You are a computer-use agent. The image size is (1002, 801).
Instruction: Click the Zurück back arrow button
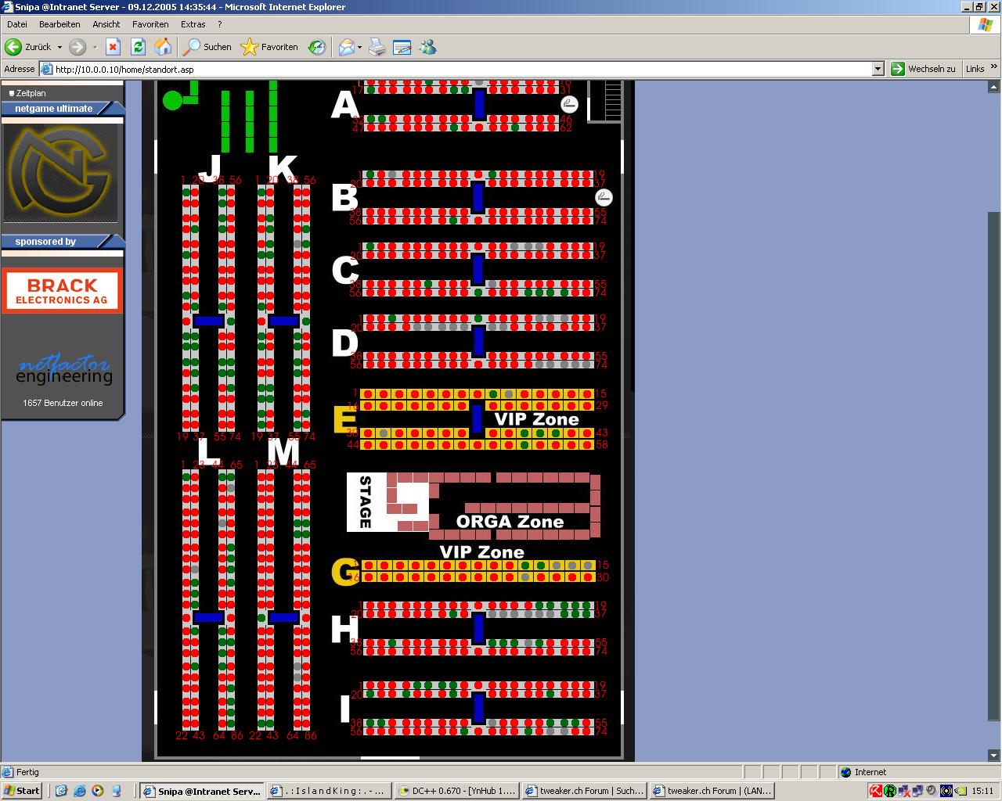tap(28, 47)
